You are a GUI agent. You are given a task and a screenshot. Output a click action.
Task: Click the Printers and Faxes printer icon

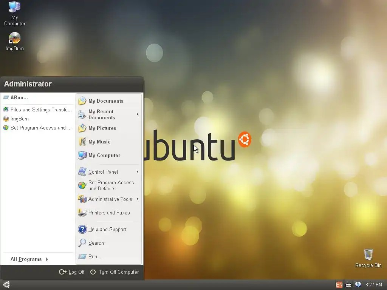coord(82,213)
